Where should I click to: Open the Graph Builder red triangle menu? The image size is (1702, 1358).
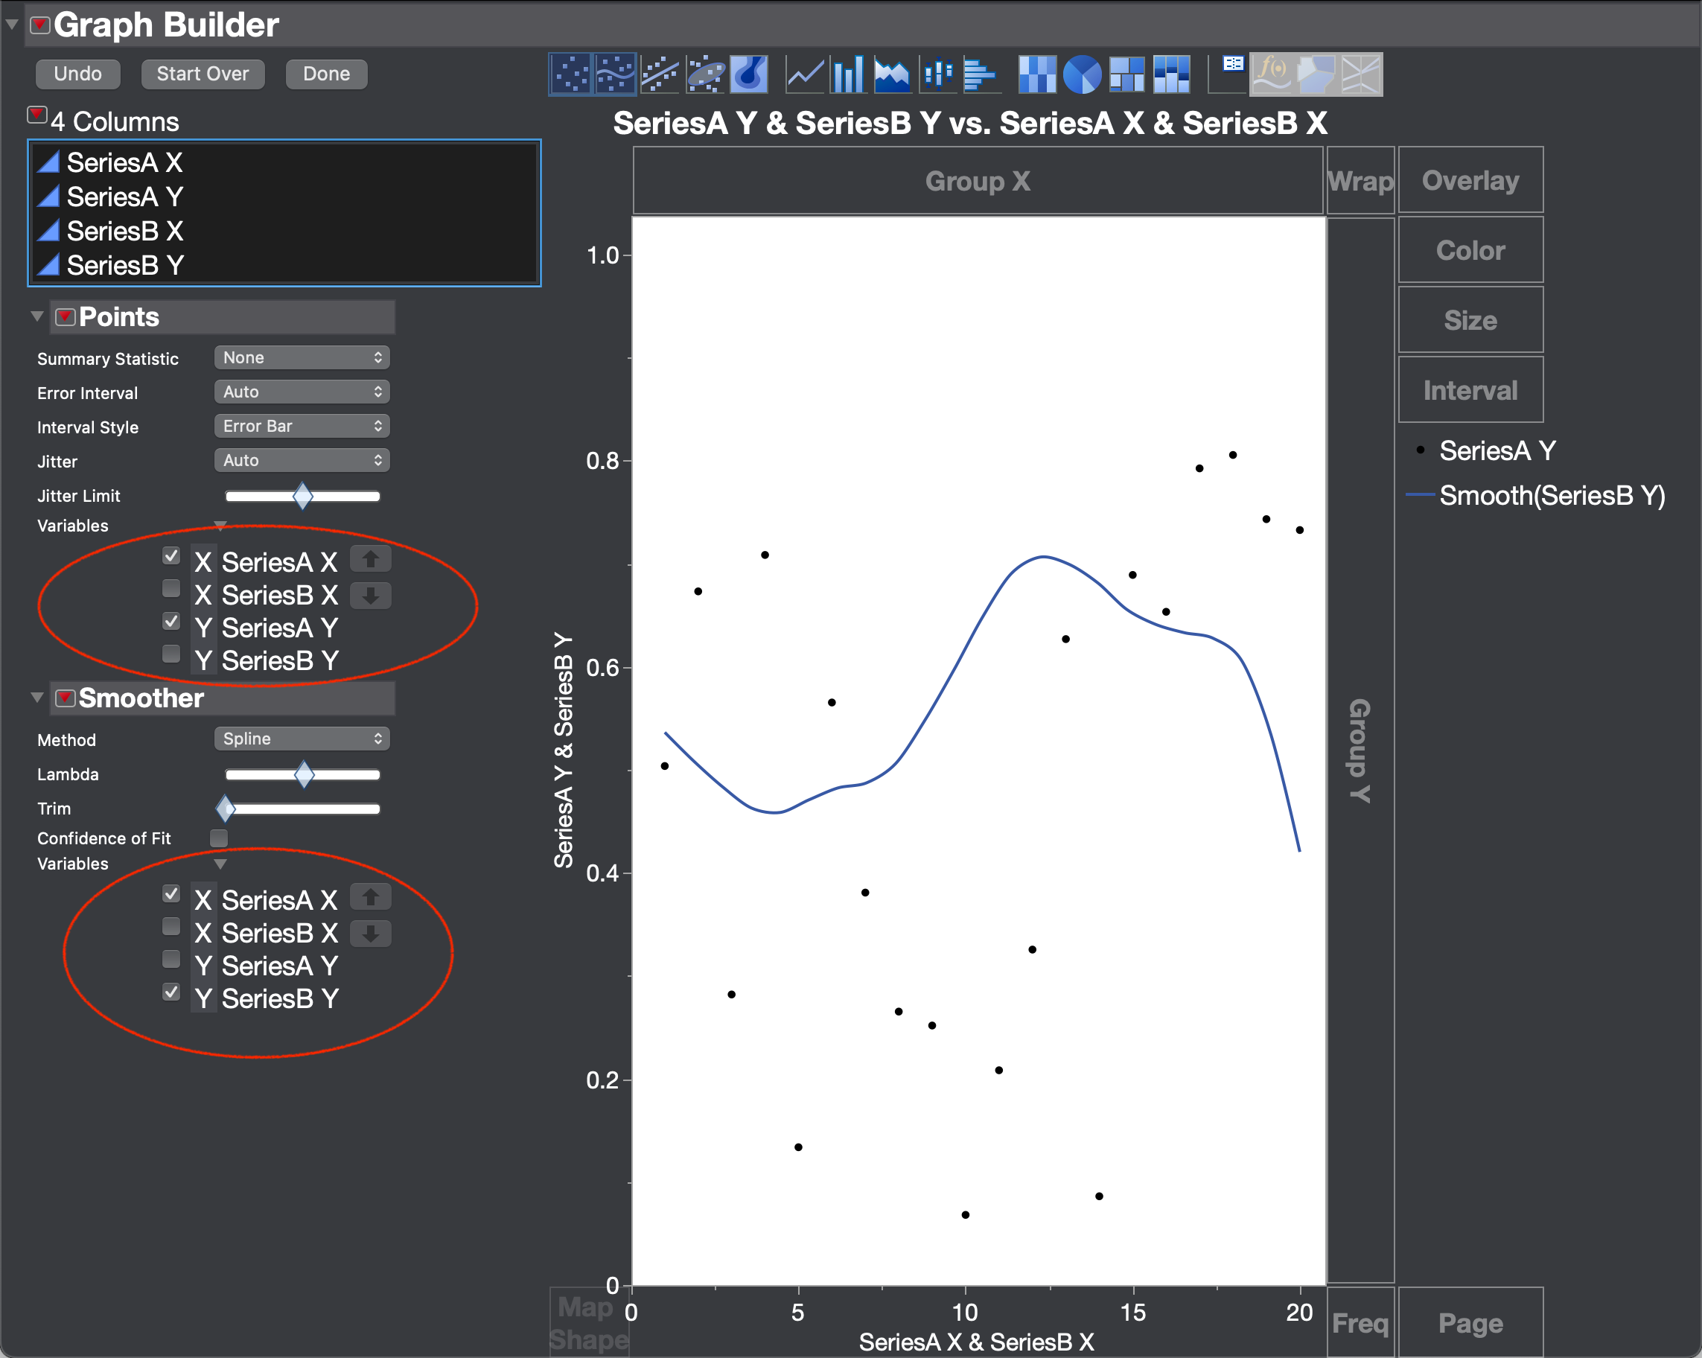(39, 25)
